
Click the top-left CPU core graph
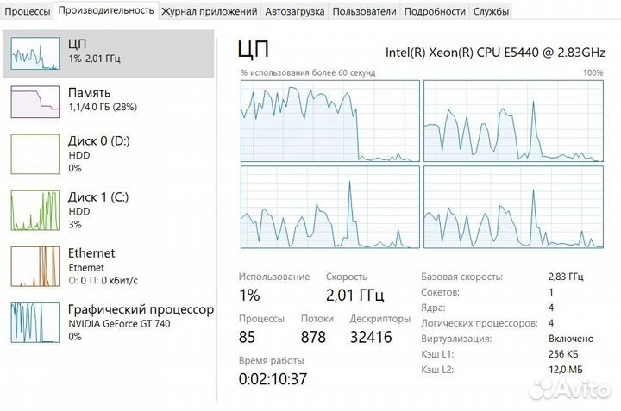pos(329,121)
